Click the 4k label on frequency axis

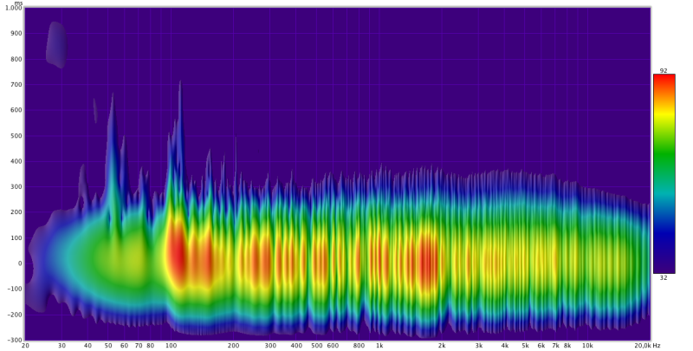pyautogui.click(x=505, y=346)
